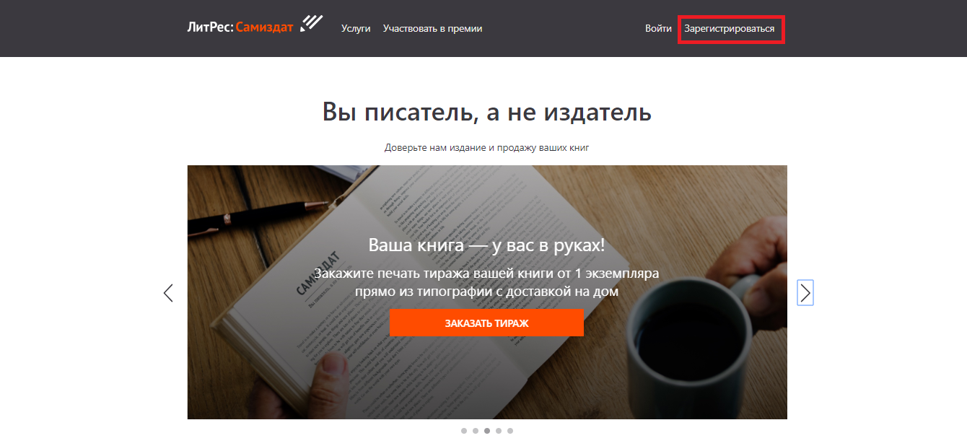The image size is (967, 446).
Task: Click the Войти login link
Action: click(x=658, y=29)
